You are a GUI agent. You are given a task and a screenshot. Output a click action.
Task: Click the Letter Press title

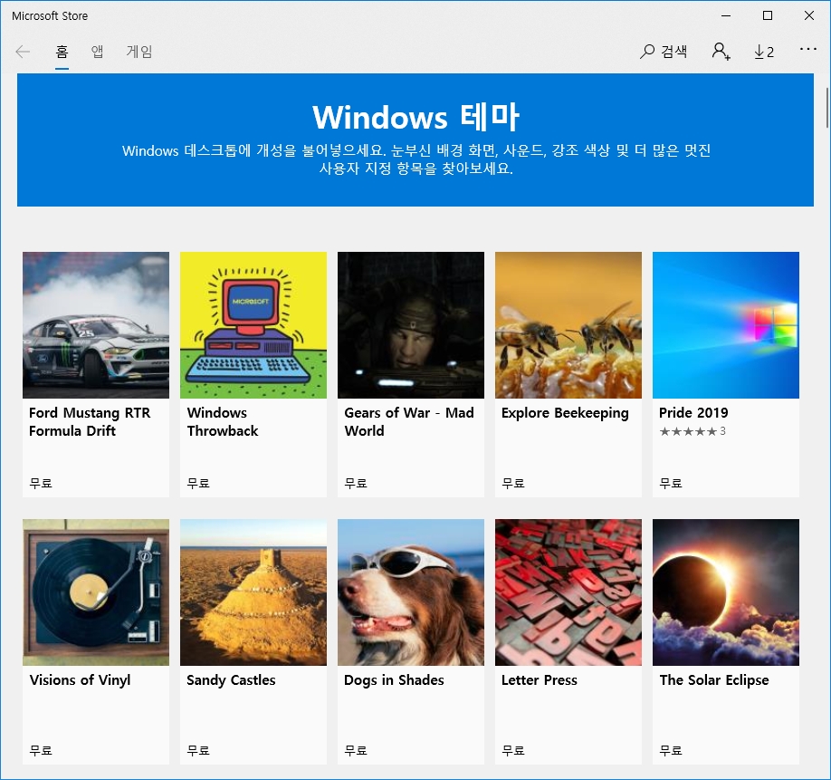click(x=539, y=679)
